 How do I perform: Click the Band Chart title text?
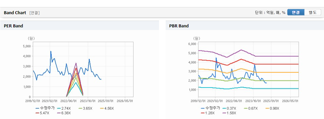pos(15,13)
